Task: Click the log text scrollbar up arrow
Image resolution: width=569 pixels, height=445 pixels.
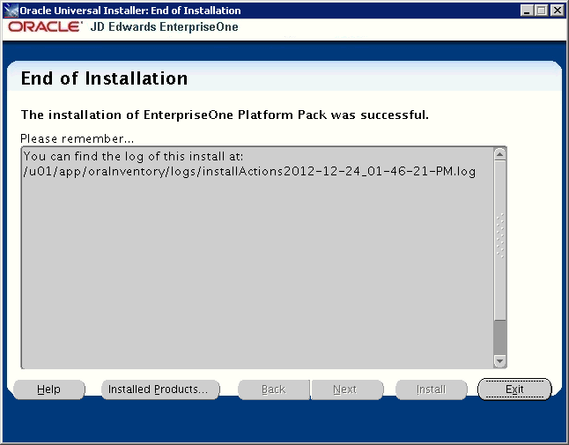Action: pos(499,154)
